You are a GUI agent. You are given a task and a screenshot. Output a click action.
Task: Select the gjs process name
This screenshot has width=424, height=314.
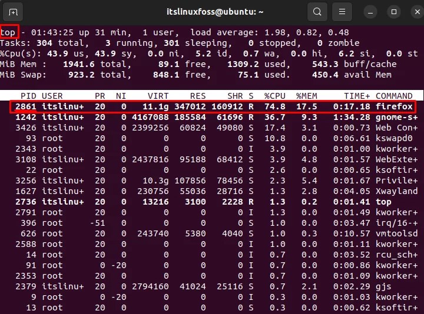pos(383,287)
